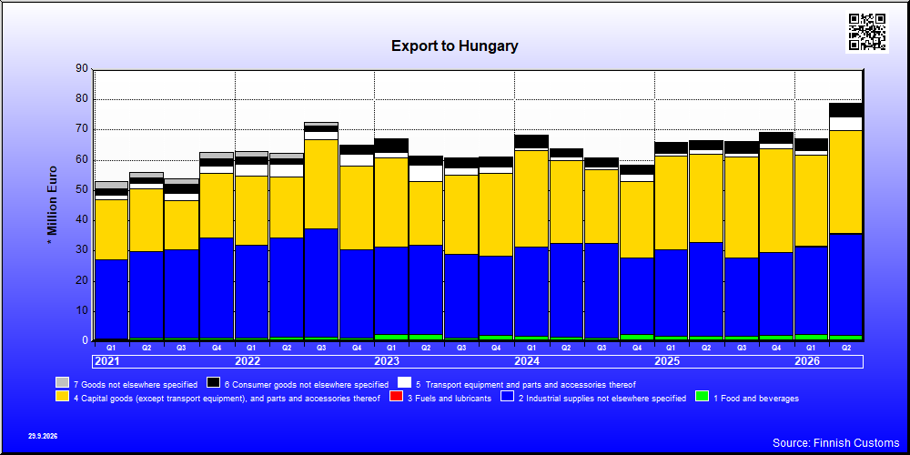
Task: Click the 2026 Q2 bar's yellow capital goods segment
Action: [845, 182]
